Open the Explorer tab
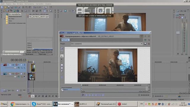The image size is (190, 107). 29,54
